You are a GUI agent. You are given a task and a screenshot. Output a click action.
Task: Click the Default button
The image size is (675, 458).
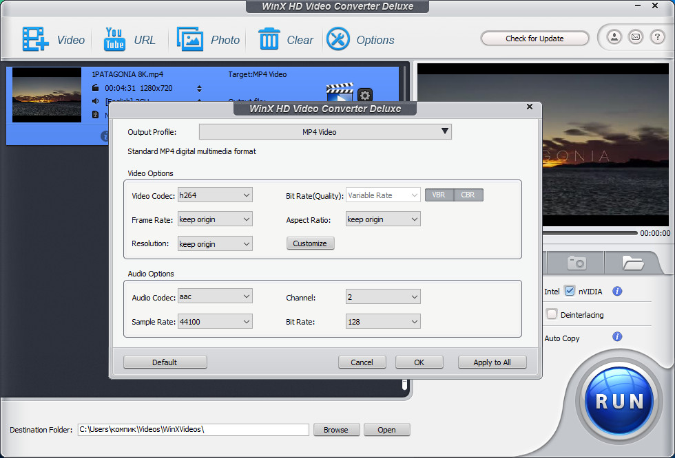click(x=165, y=362)
